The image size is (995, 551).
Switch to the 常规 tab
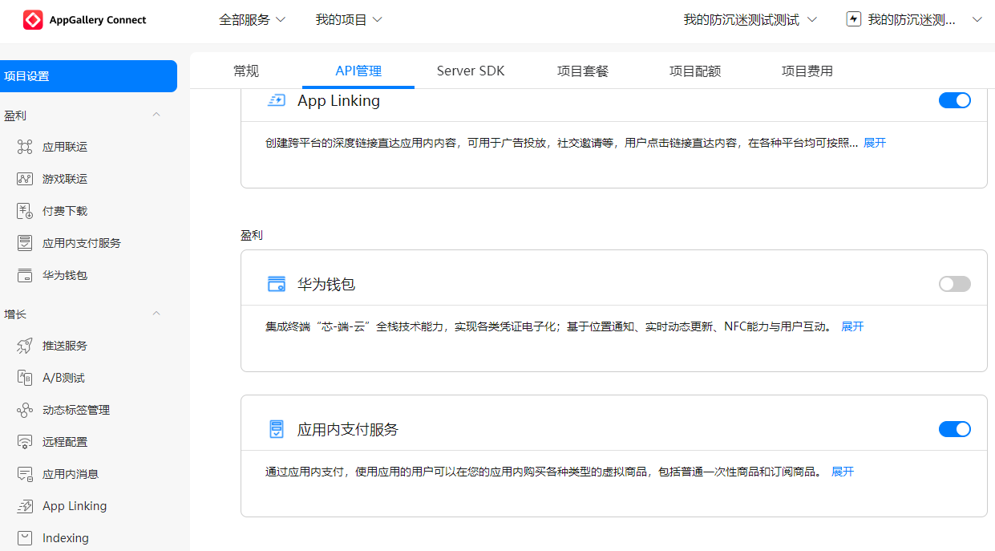tap(246, 71)
